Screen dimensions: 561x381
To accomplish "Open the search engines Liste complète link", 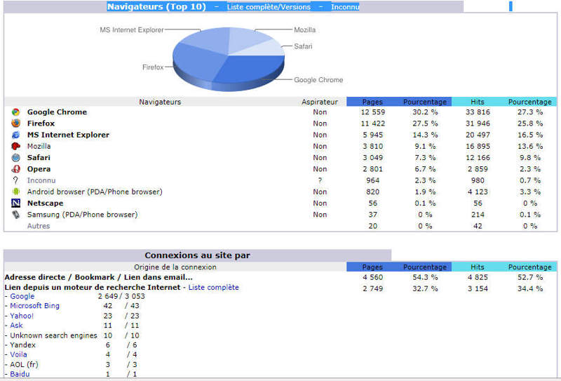I will pos(214,287).
